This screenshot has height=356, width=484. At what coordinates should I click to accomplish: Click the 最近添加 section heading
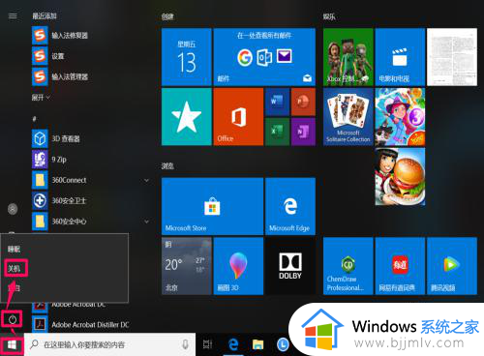pyautogui.click(x=45, y=15)
